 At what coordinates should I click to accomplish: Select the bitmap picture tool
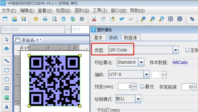(x=7, y=98)
